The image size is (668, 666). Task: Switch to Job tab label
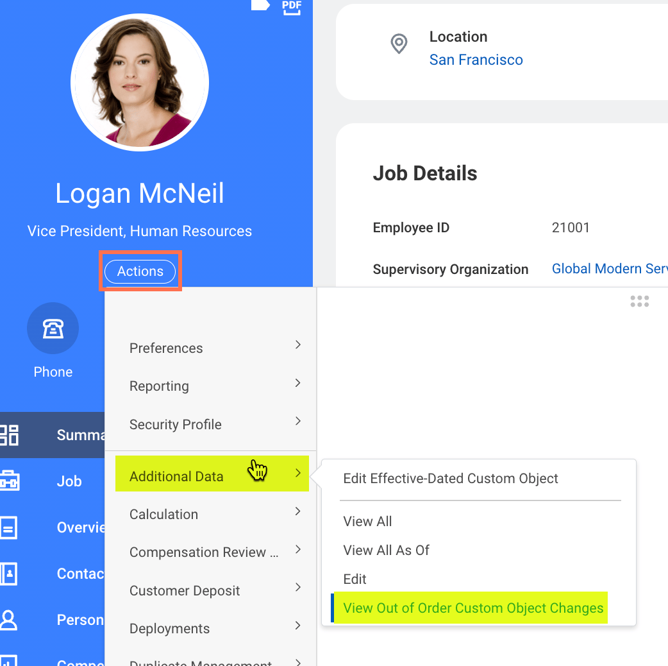[x=69, y=481]
